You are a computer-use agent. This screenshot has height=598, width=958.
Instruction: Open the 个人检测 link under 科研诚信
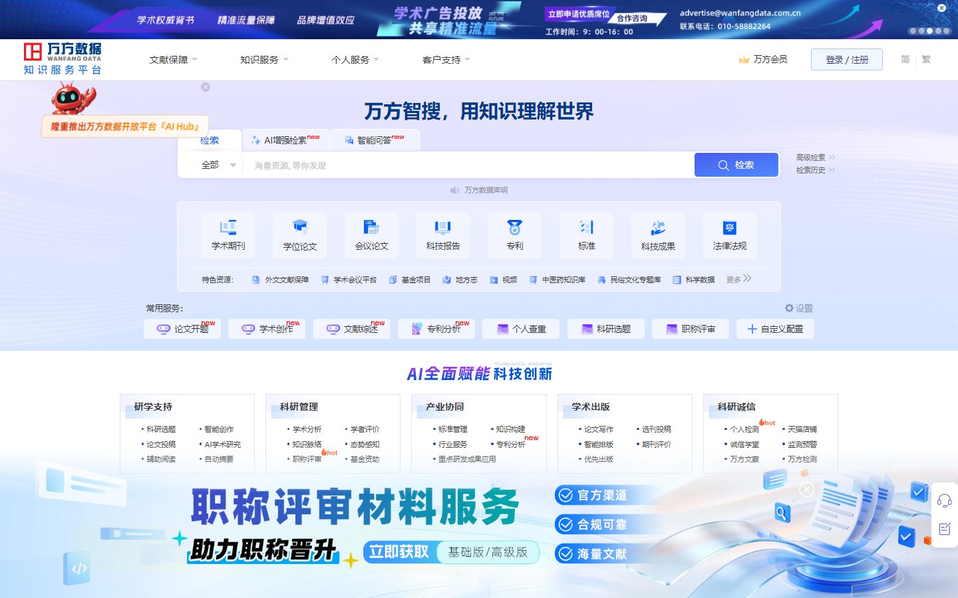tap(744, 429)
